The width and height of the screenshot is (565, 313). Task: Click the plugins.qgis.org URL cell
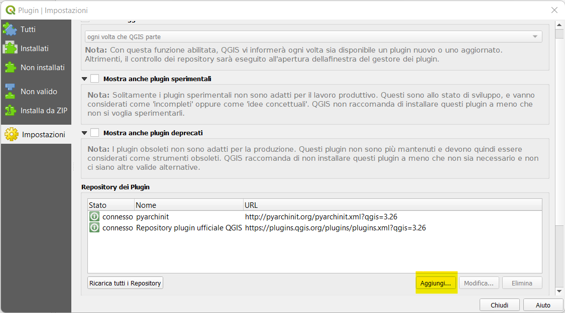(335, 227)
